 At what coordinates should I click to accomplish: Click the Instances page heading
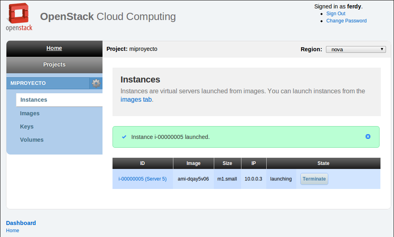tap(140, 79)
